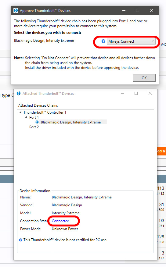Click the info icon beside the not certified notice

pos(21,240)
